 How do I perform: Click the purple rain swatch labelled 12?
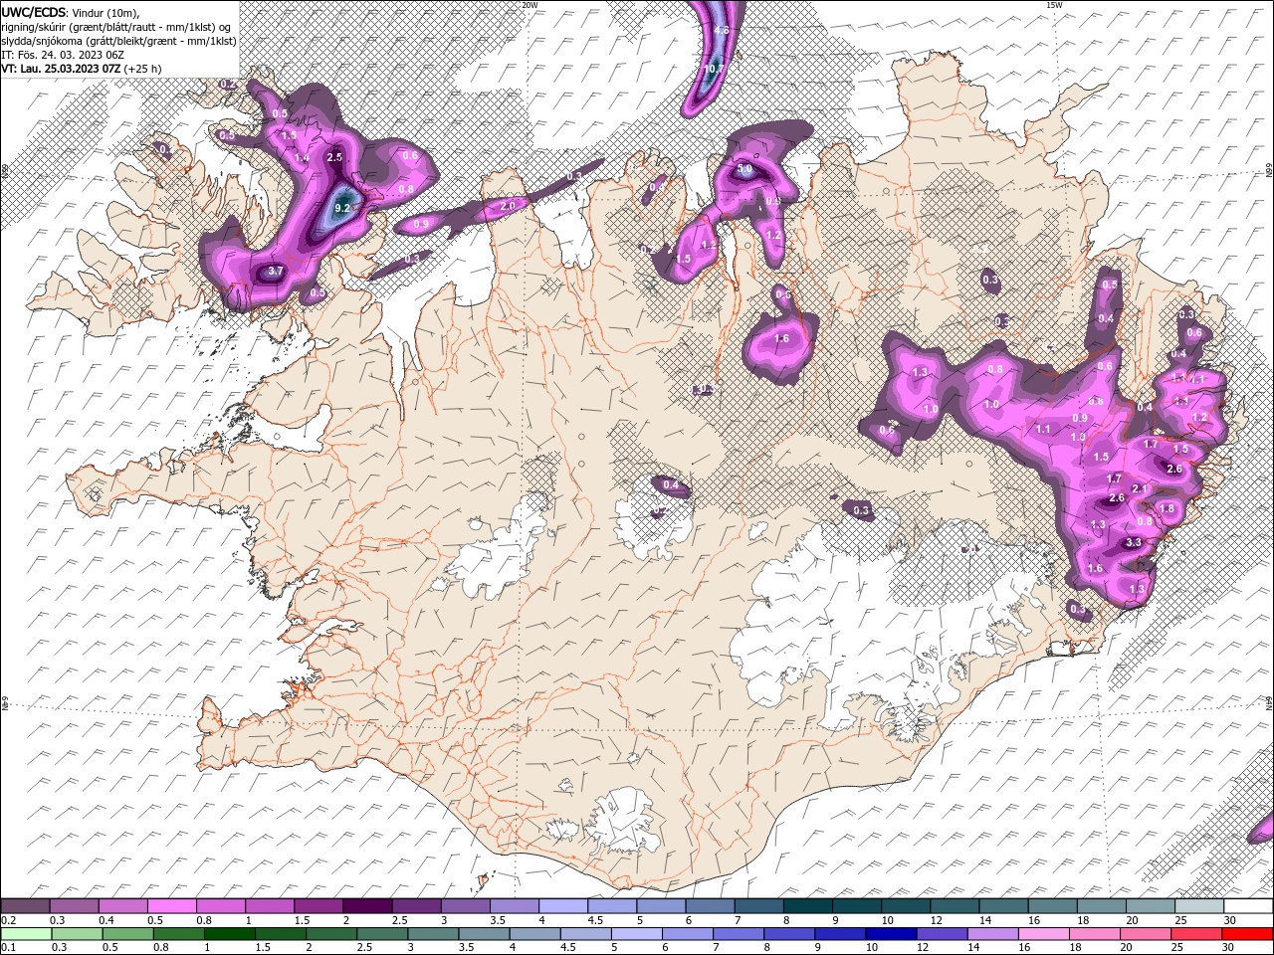[941, 934]
